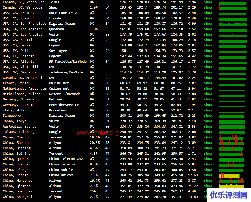Select "China, Quanzhou" location text
This screenshot has width=251, height=202.
pos(17,159)
